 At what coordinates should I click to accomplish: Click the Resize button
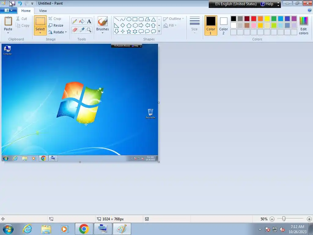tap(56, 25)
